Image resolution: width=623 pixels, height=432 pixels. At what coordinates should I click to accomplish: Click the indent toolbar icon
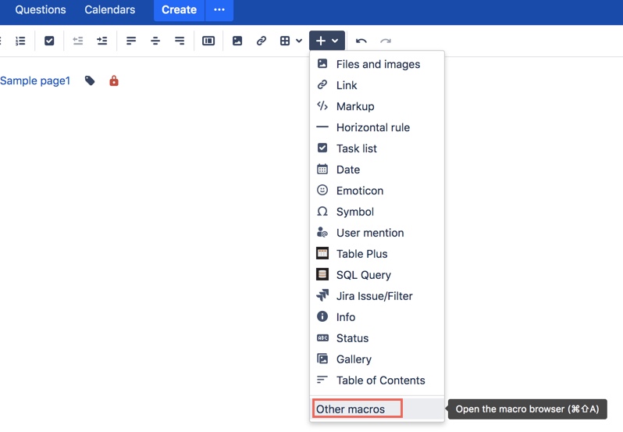coord(102,41)
